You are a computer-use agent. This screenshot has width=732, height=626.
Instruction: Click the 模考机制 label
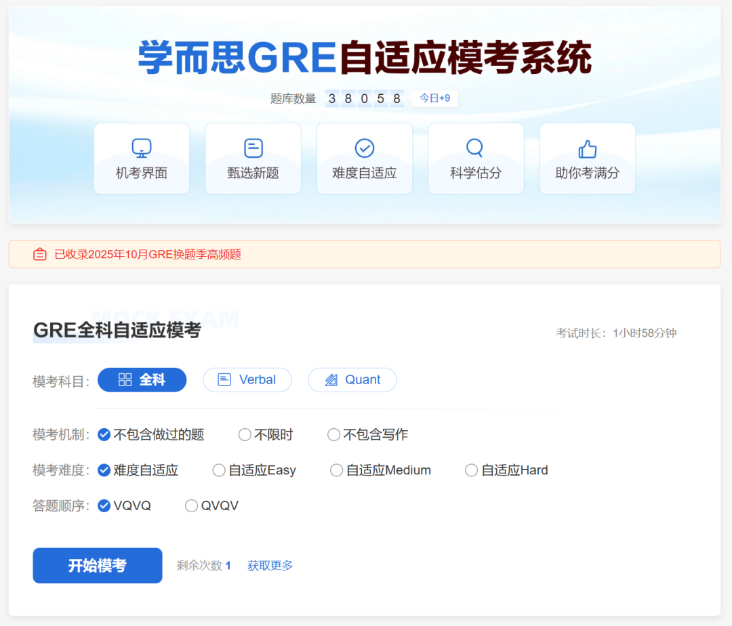coord(61,435)
